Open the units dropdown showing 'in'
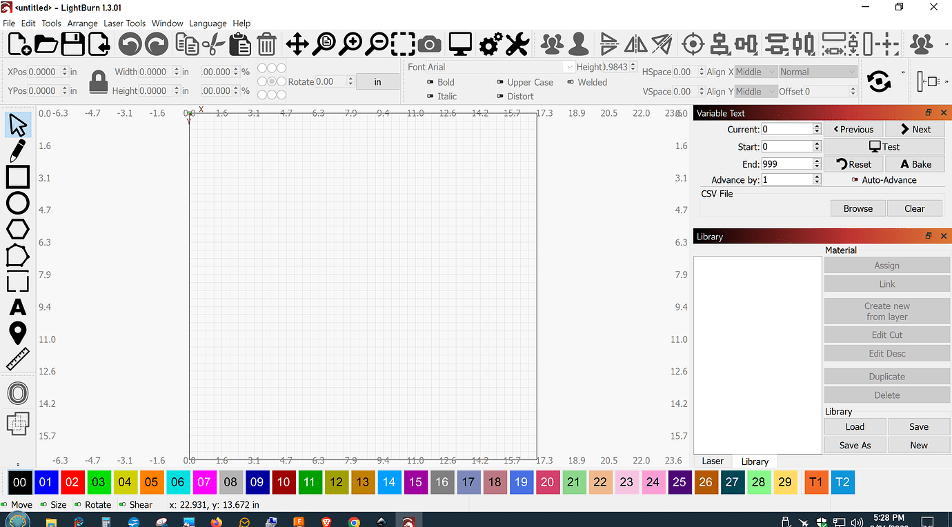The image size is (952, 527). 377,81
